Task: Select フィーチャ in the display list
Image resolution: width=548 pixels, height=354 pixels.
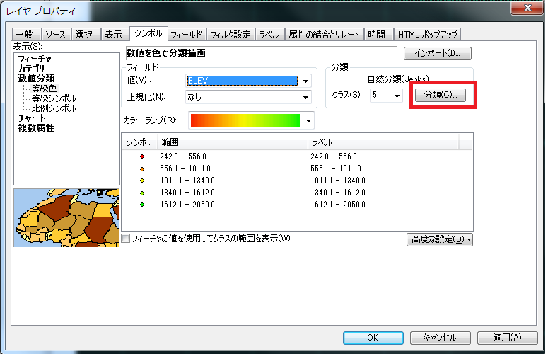Action: (35, 59)
